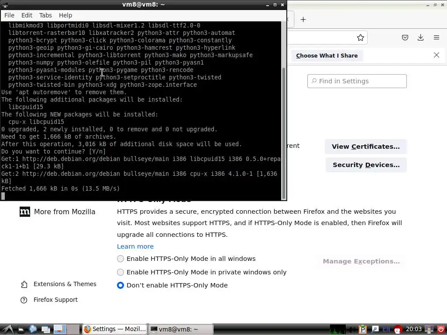Click 'Do you want to continue? [Y/n]' line
The image size is (447, 335).
(x=53, y=151)
